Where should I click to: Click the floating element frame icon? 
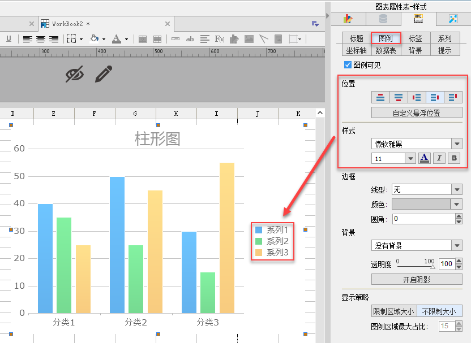[293, 39]
